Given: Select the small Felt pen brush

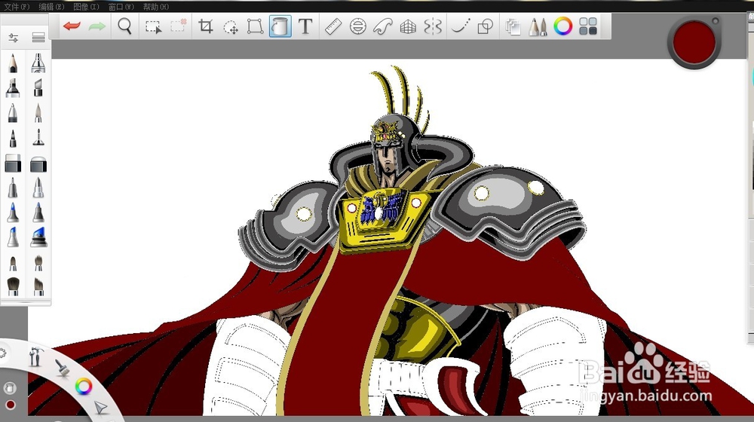Looking at the screenshot, I should pyautogui.click(x=13, y=139).
